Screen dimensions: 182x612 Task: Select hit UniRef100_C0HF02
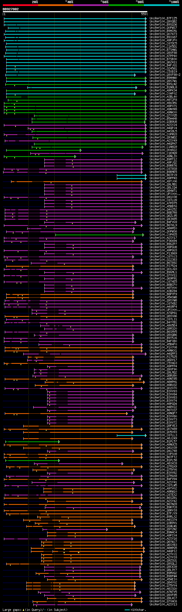tap(163, 93)
